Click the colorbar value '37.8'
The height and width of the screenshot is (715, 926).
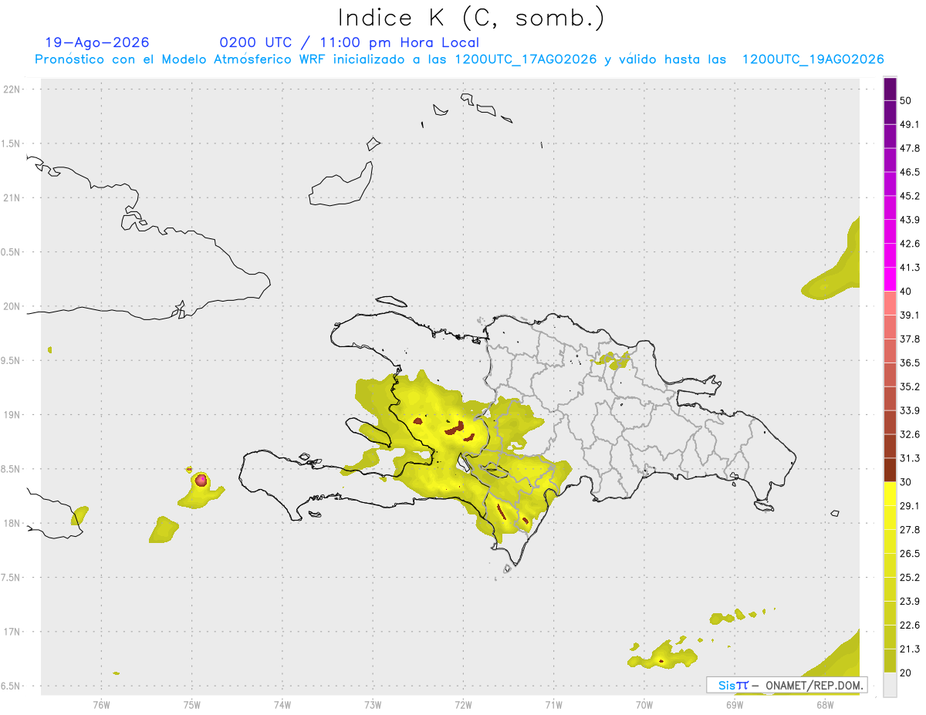[910, 339]
